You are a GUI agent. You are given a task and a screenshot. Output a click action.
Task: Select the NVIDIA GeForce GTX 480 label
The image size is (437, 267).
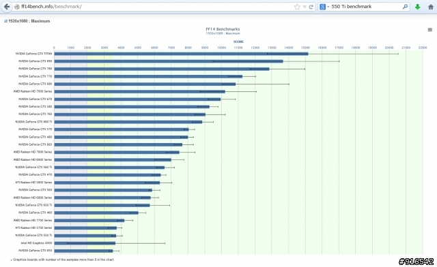pos(35,137)
